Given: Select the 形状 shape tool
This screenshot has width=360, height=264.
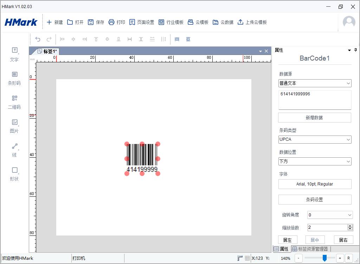Looking at the screenshot, I should 14,174.
